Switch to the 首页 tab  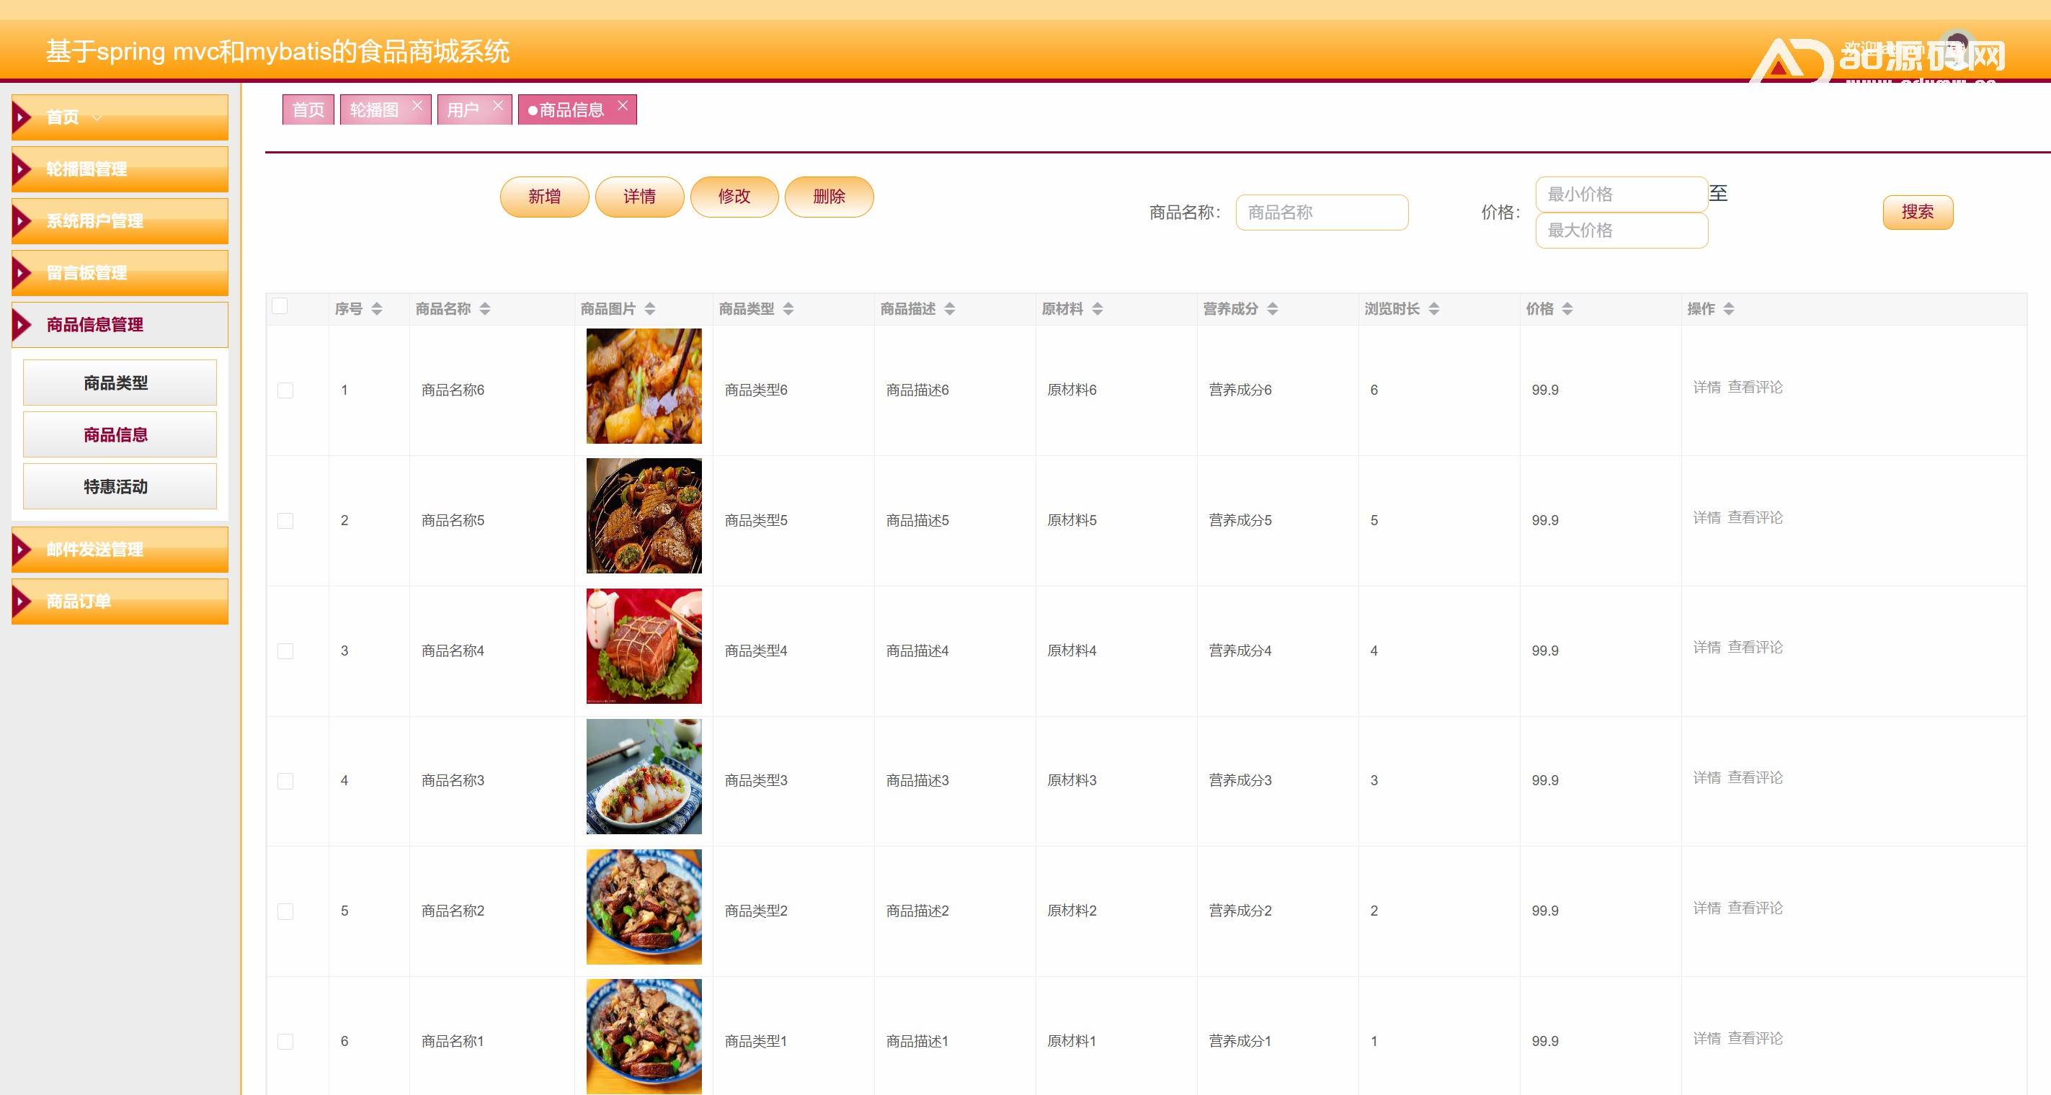tap(308, 109)
